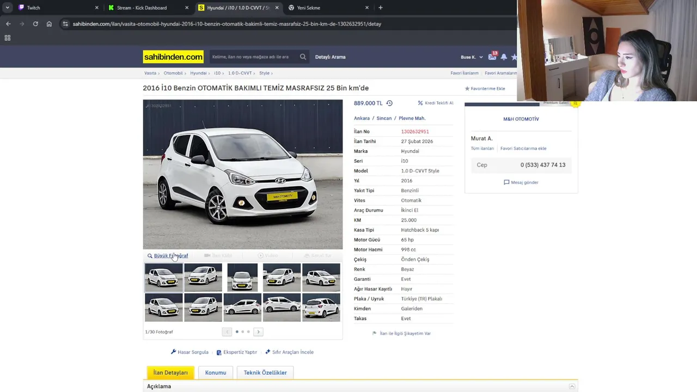
Task: Click Vasıta breadcrumb link
Action: pos(150,73)
